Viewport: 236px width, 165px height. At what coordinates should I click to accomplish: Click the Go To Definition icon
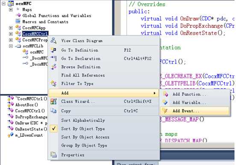[x=53, y=50]
